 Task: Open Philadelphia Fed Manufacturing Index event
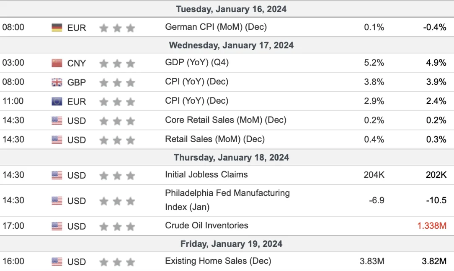227,200
